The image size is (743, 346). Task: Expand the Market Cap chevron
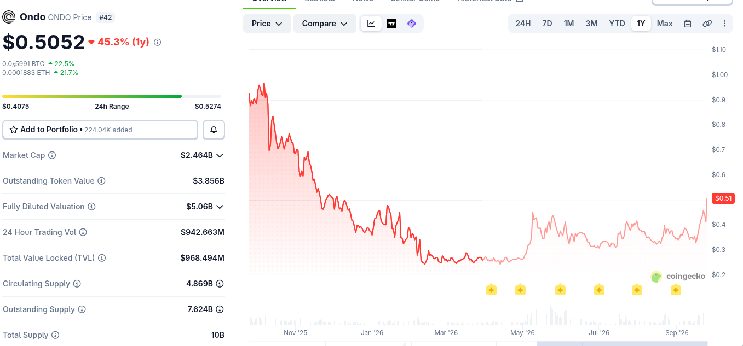pyautogui.click(x=220, y=155)
